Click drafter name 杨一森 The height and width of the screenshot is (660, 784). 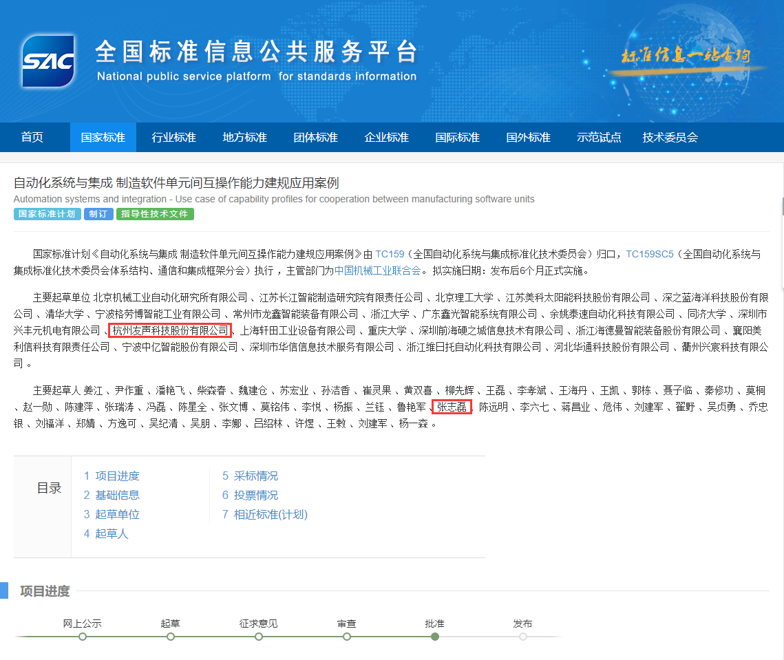pyautogui.click(x=414, y=423)
